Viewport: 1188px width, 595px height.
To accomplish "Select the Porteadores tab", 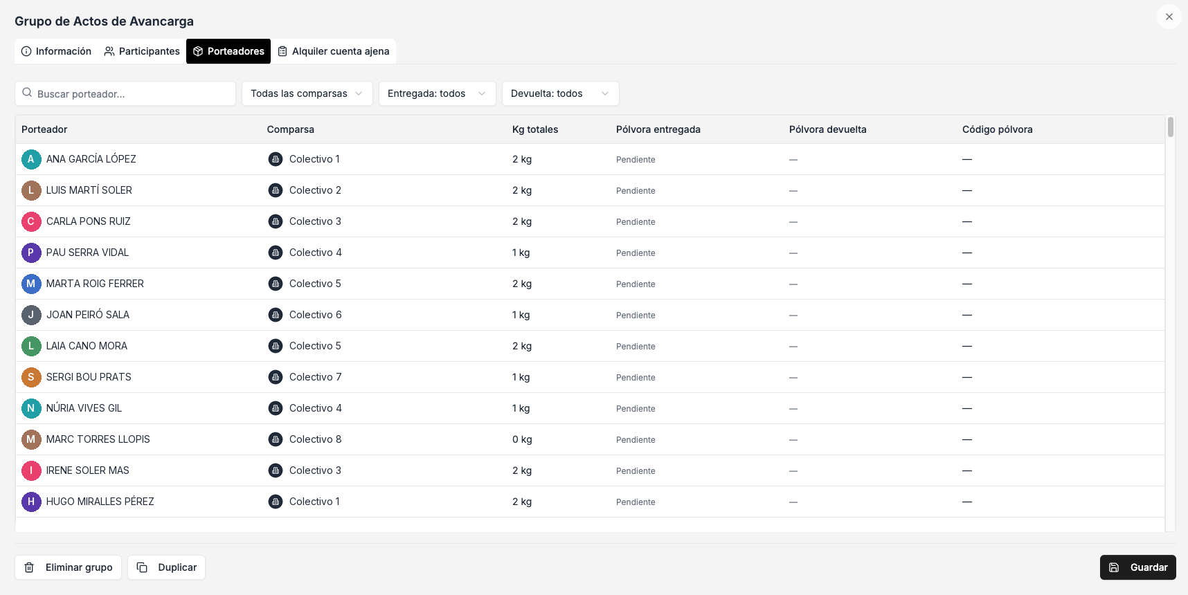I will [x=228, y=51].
